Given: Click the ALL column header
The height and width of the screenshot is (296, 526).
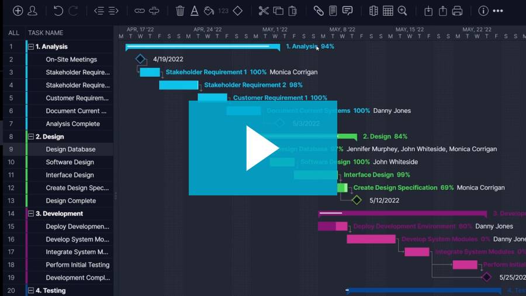Looking at the screenshot, I should click(x=13, y=33).
